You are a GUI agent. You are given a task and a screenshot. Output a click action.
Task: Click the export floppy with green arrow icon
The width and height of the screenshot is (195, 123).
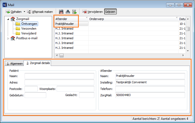pos(74,12)
